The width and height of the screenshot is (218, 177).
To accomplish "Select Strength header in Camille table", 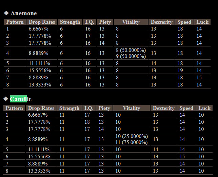I will (x=70, y=108).
